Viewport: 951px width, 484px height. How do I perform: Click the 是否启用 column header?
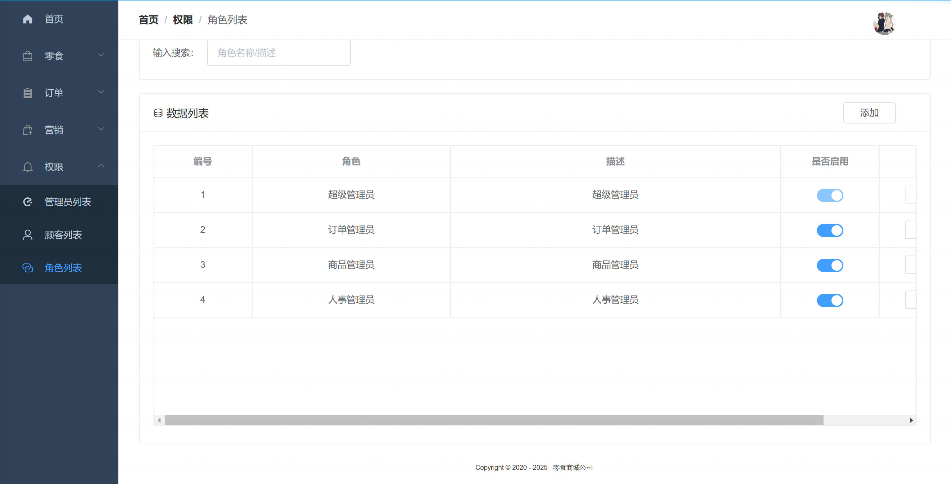click(830, 161)
